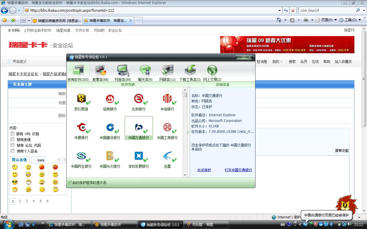367x229 pixels.
Task: Pick the 中信银行 icon
Action: click(x=167, y=102)
